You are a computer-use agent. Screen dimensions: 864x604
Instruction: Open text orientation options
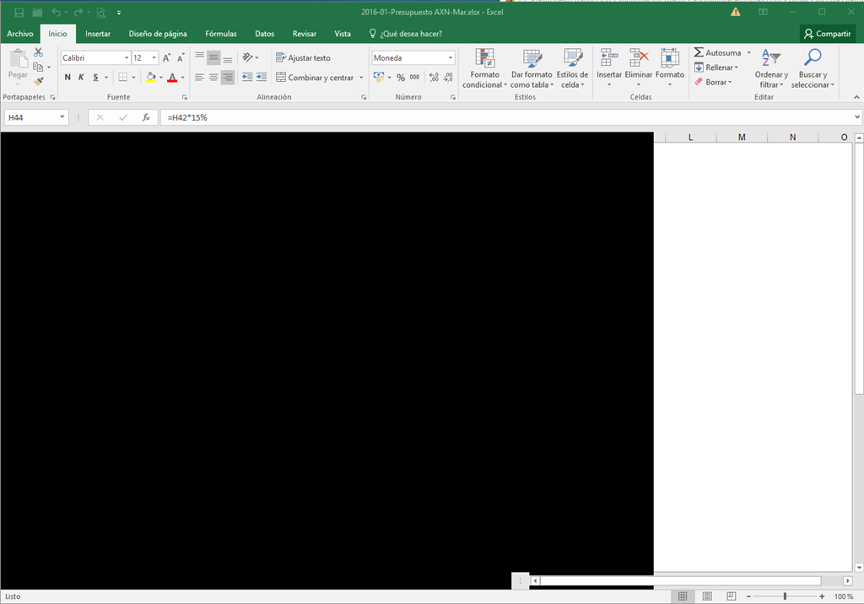pyautogui.click(x=250, y=57)
